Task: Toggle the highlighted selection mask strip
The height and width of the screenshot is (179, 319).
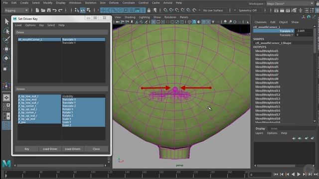Action: (x=123, y=10)
